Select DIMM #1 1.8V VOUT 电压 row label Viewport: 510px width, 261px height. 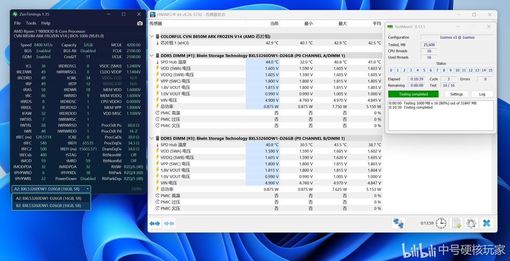(175, 87)
